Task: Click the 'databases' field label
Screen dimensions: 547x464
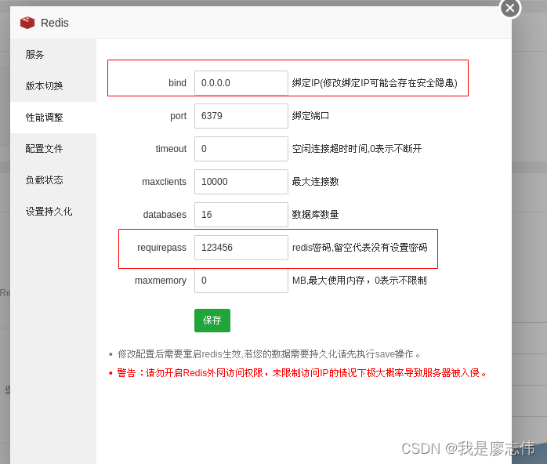Action: click(x=165, y=215)
